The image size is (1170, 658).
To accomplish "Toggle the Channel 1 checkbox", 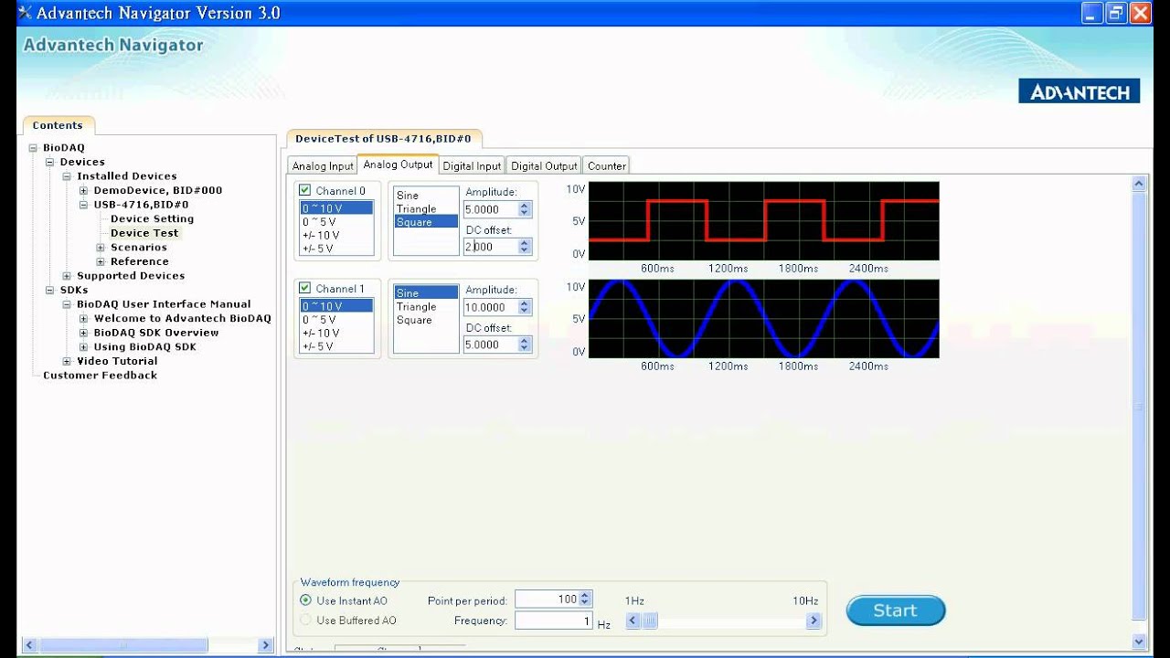I will [305, 289].
